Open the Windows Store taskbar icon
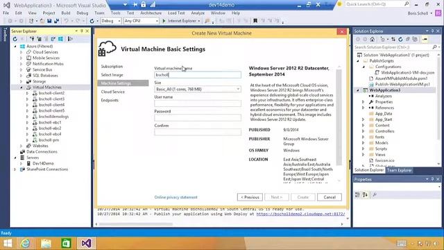 tap(66, 243)
